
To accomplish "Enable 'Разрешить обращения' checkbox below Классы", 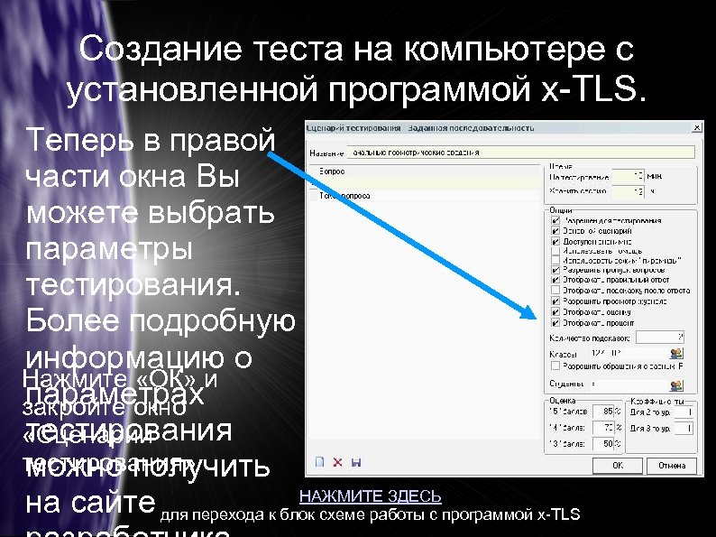I will pos(555,366).
